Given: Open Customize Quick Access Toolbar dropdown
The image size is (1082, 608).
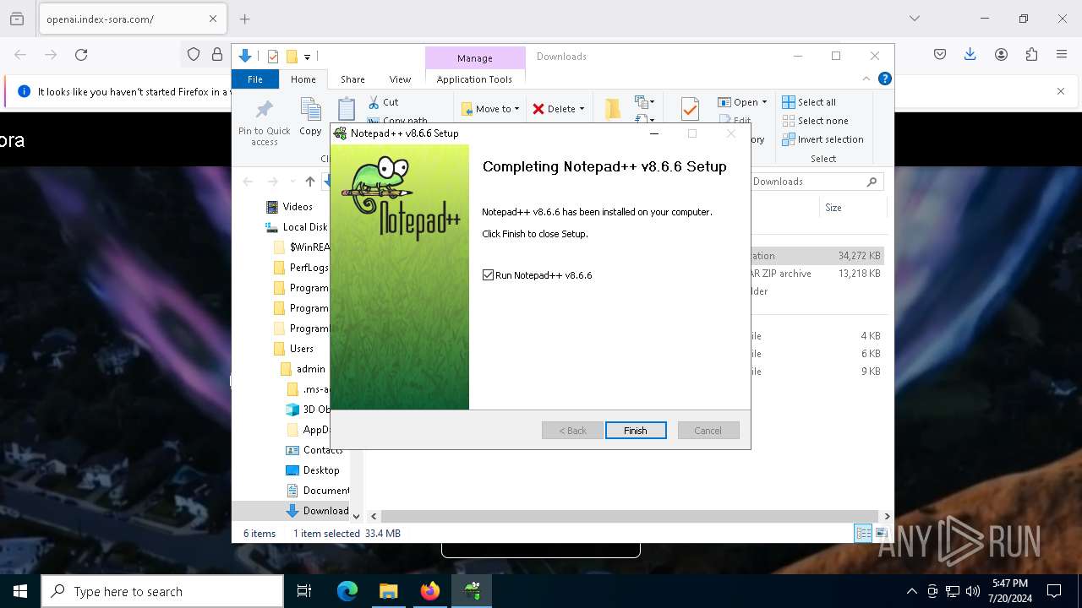Looking at the screenshot, I should point(307,57).
